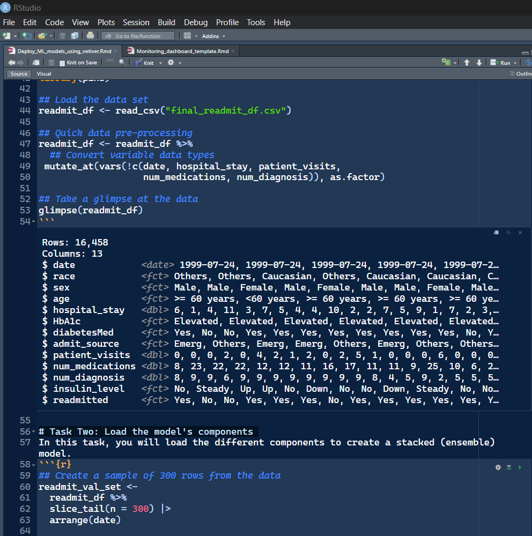The height and width of the screenshot is (536, 532).
Task: Click the Create a Project icon
Action: 27,35
